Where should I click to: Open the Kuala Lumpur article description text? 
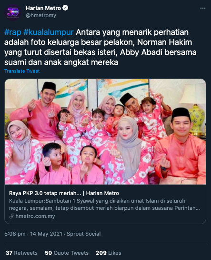104,204
